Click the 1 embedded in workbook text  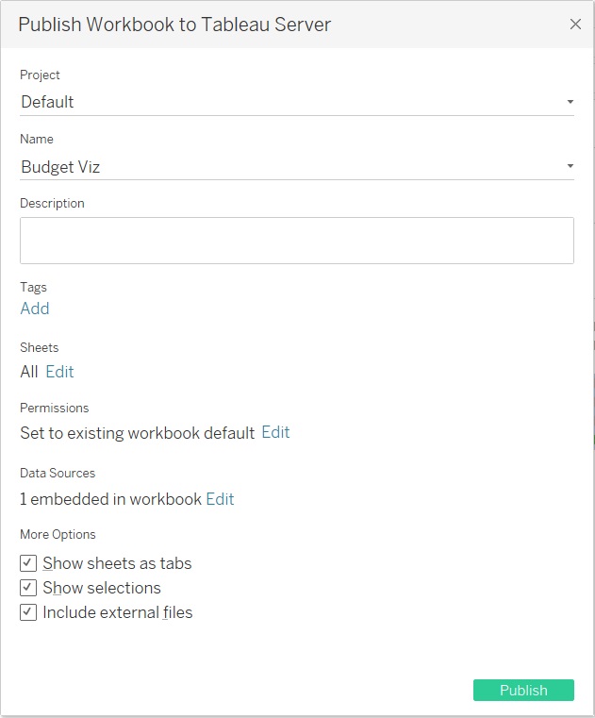110,499
